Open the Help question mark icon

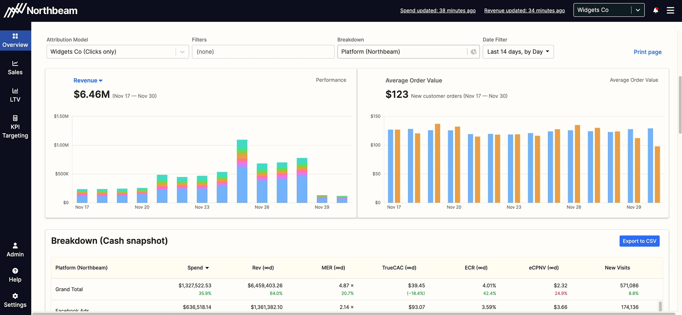(x=15, y=271)
